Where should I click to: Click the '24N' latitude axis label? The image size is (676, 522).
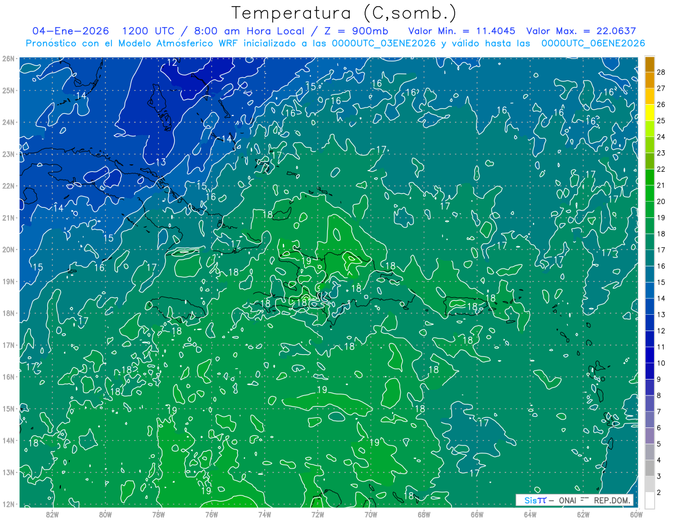pyautogui.click(x=8, y=122)
